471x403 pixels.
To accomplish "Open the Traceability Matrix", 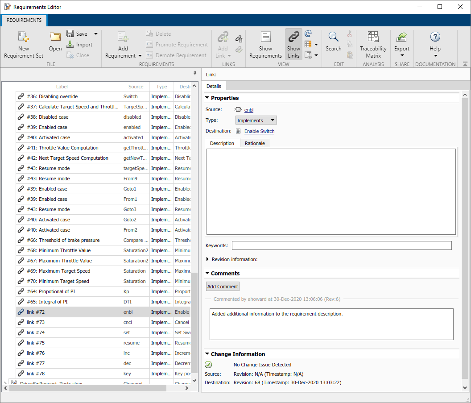I will 373,37.
